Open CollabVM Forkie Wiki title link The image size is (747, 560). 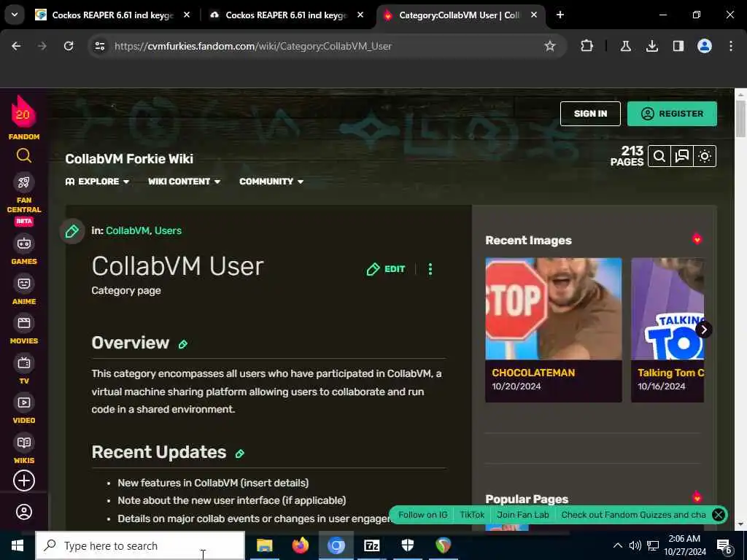click(129, 158)
